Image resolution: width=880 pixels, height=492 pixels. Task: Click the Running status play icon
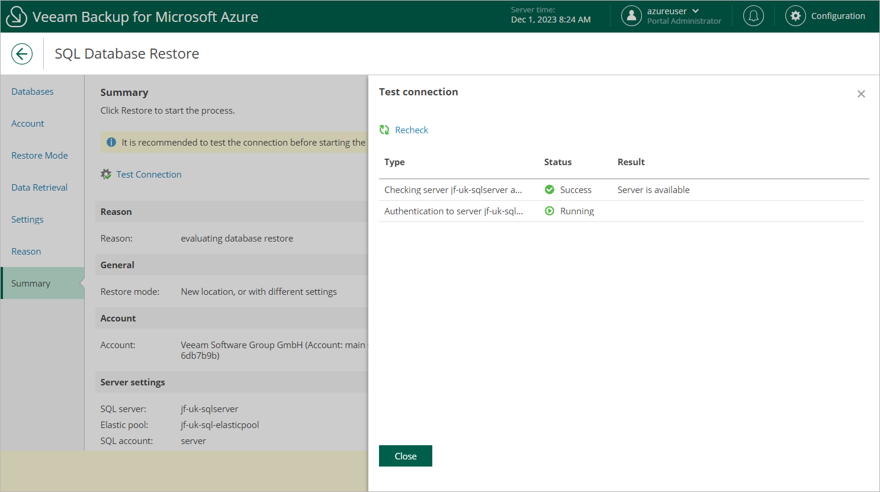point(550,211)
